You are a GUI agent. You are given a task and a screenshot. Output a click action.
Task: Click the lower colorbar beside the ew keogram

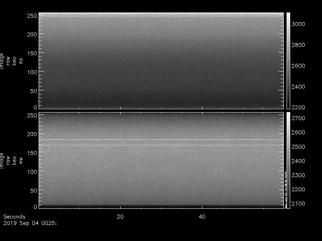288,160
